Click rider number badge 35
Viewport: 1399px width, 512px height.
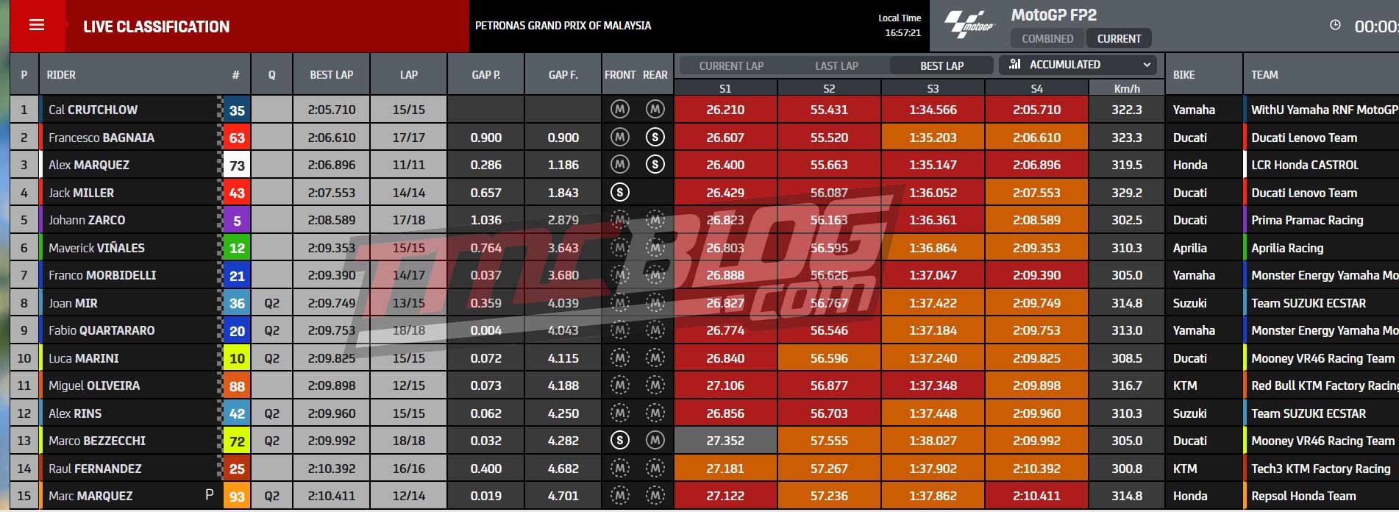point(237,110)
